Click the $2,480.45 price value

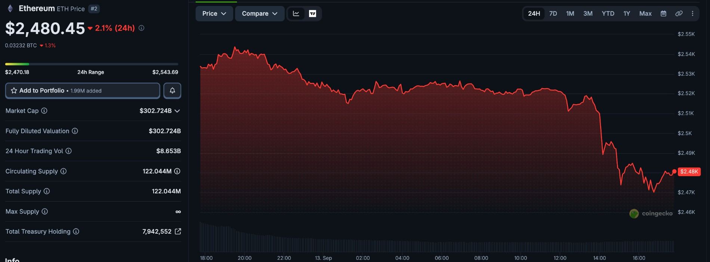(45, 28)
